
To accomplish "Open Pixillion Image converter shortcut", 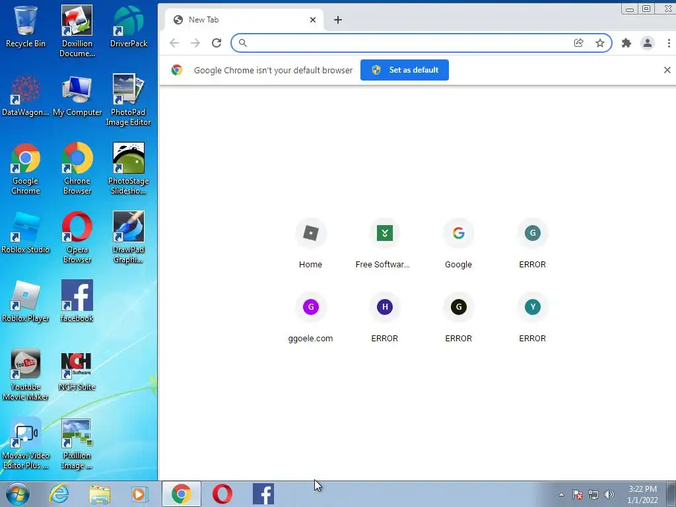I will [77, 444].
